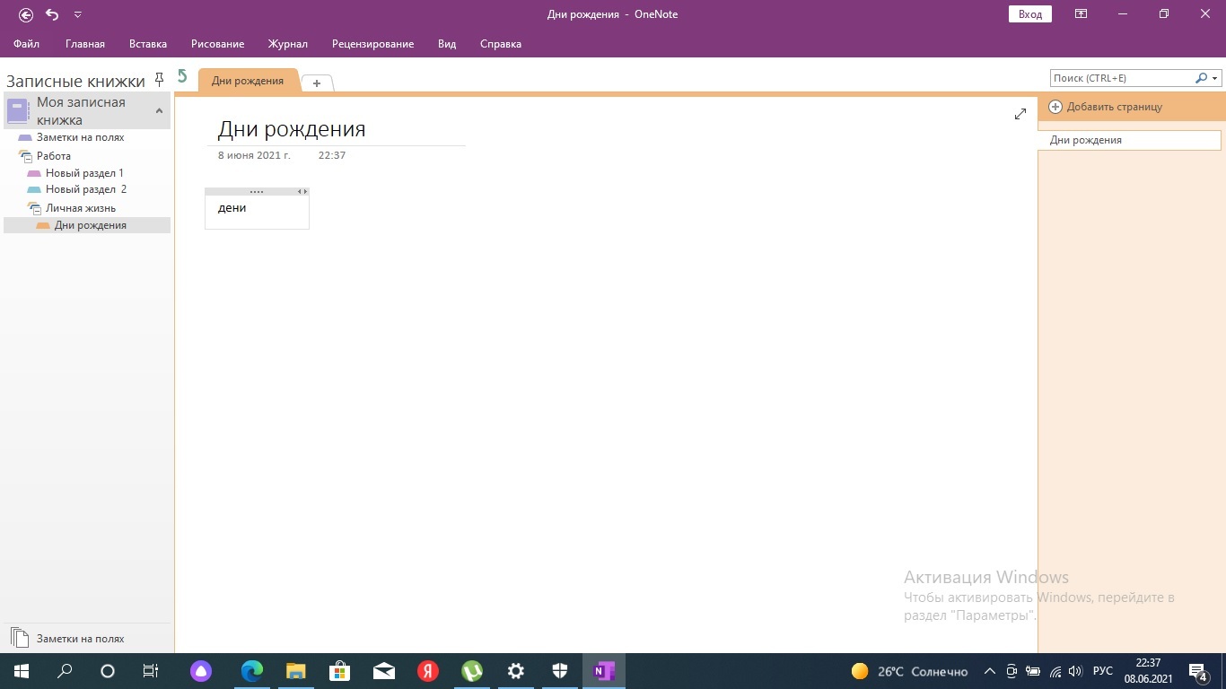Switch to full page view
The width and height of the screenshot is (1226, 689).
click(1020, 114)
